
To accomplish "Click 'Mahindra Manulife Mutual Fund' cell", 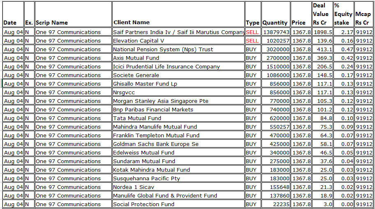I will click(x=178, y=127).
